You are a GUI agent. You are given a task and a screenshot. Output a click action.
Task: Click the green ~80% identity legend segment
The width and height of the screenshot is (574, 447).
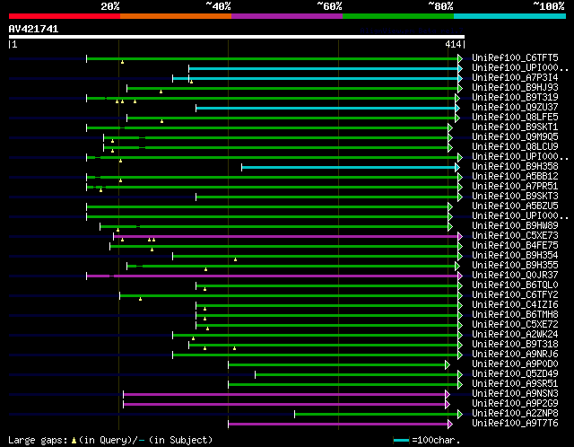click(x=398, y=16)
